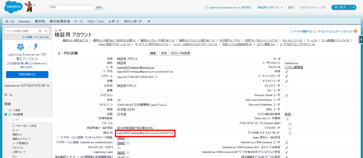Open the サービス app switcher dropdown
Screen dimensions: 363x158
click(x=344, y=7)
